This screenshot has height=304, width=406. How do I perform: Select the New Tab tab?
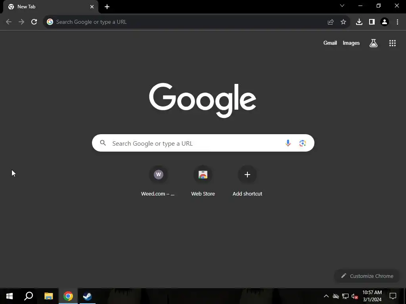51,7
